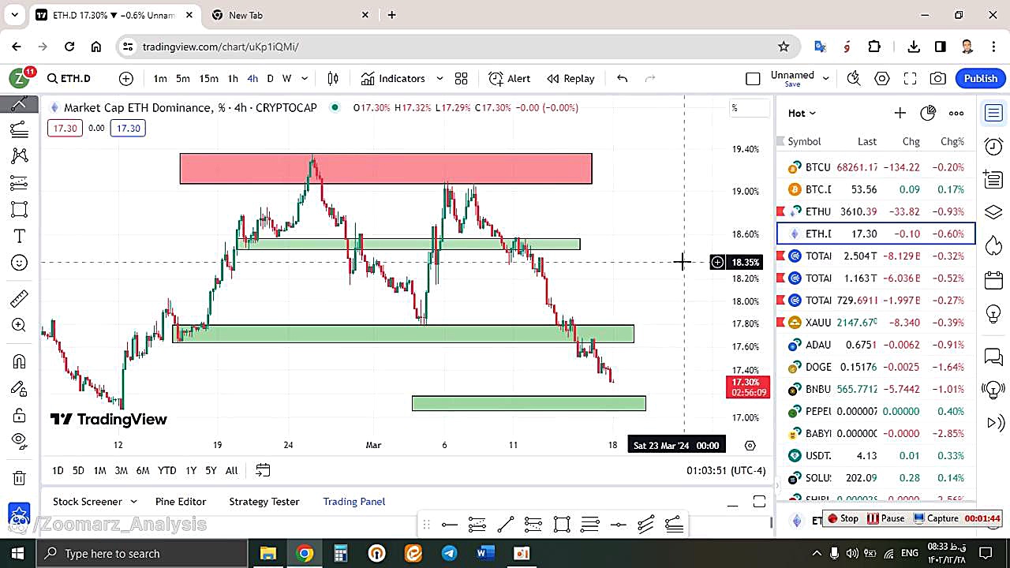The image size is (1010, 568).
Task: Publish the chart idea
Action: (981, 78)
